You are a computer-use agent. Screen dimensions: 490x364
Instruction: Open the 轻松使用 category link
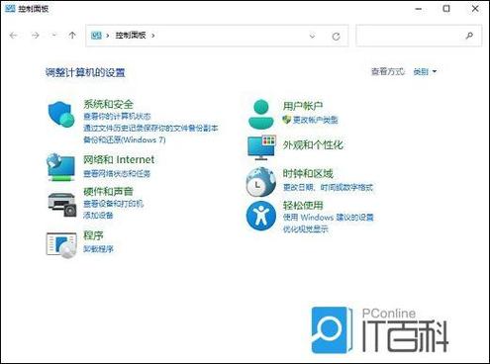click(303, 205)
